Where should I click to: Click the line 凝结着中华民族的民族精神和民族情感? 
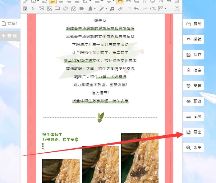tap(100, 28)
